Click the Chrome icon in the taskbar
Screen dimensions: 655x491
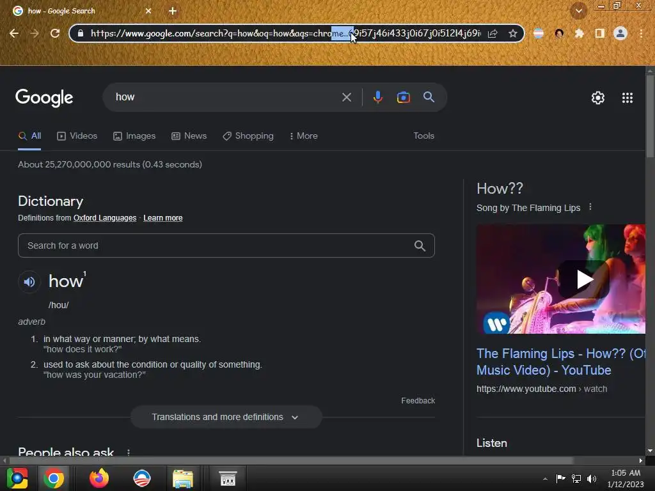click(54, 478)
